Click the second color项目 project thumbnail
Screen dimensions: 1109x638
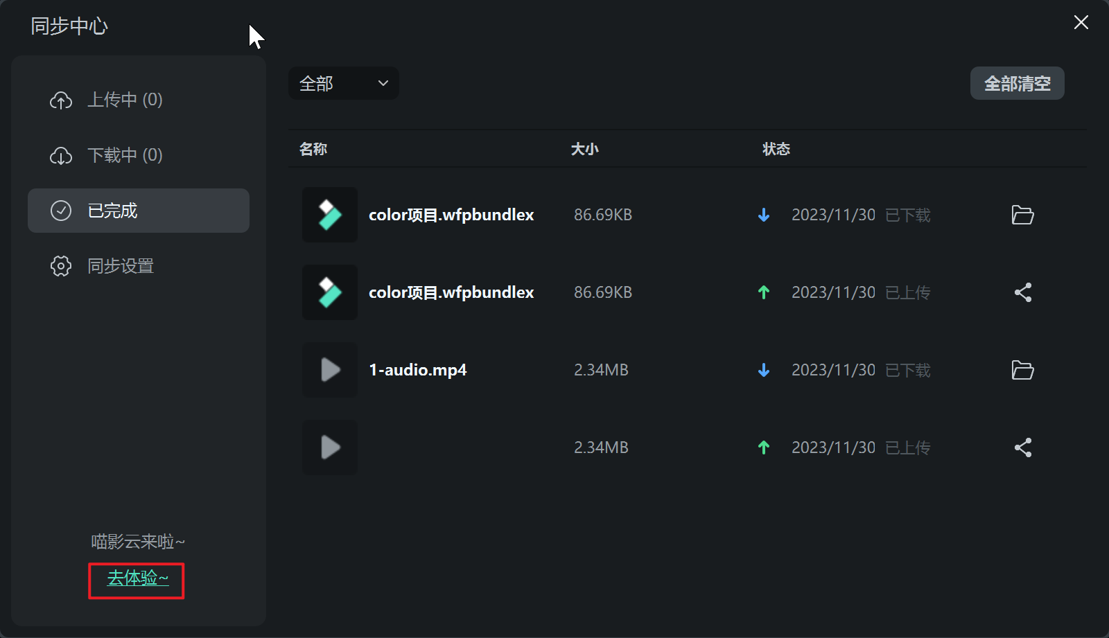[330, 292]
